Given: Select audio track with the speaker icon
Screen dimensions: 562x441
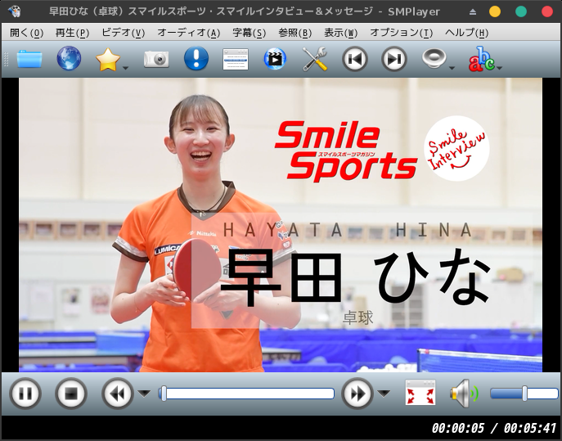Looking at the screenshot, I should (x=434, y=58).
